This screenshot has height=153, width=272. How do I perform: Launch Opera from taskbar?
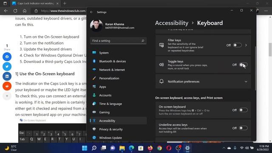pyautogui.click(x=169, y=148)
